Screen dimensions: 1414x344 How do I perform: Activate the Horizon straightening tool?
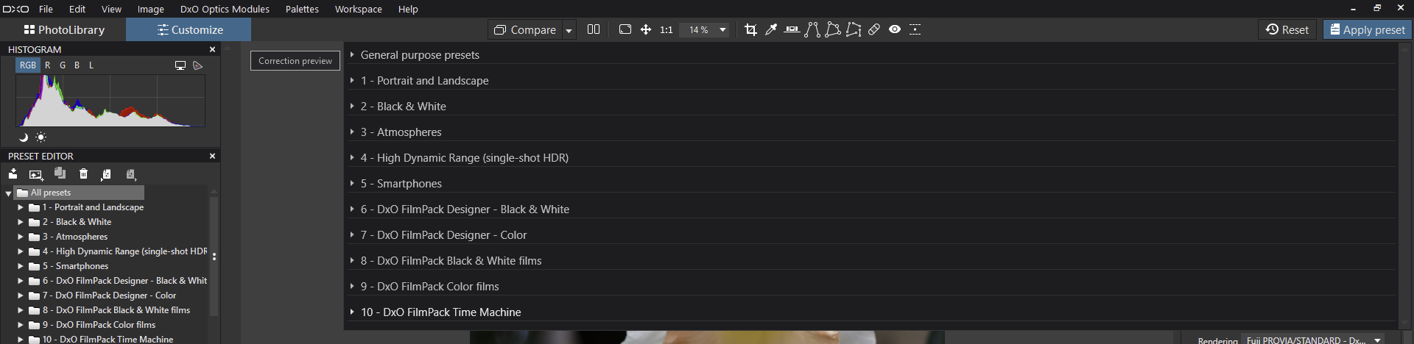click(792, 29)
